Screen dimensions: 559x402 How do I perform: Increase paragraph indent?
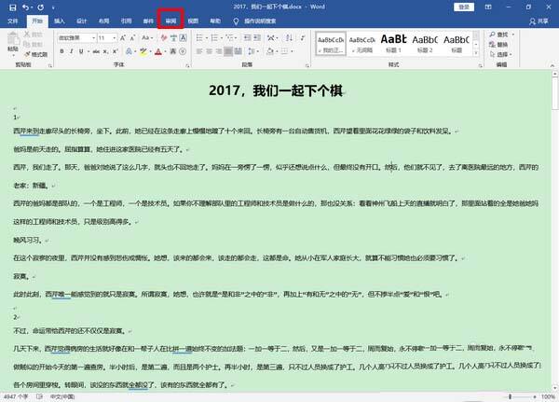coord(257,37)
